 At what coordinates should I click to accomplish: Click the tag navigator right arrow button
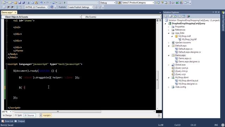(x=159, y=115)
